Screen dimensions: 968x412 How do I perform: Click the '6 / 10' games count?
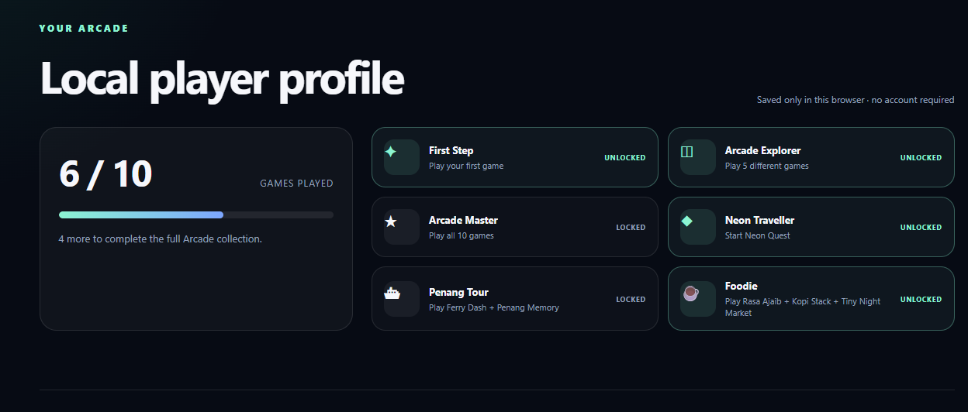click(105, 174)
